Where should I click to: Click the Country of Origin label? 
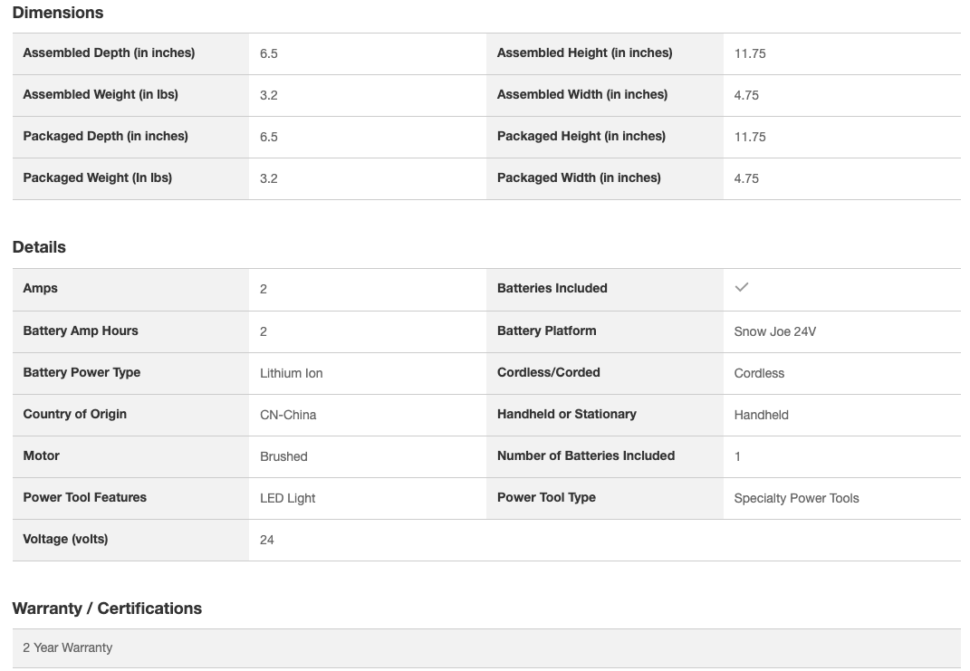(74, 415)
